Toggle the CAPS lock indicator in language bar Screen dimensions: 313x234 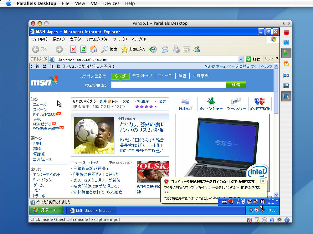[270, 200]
